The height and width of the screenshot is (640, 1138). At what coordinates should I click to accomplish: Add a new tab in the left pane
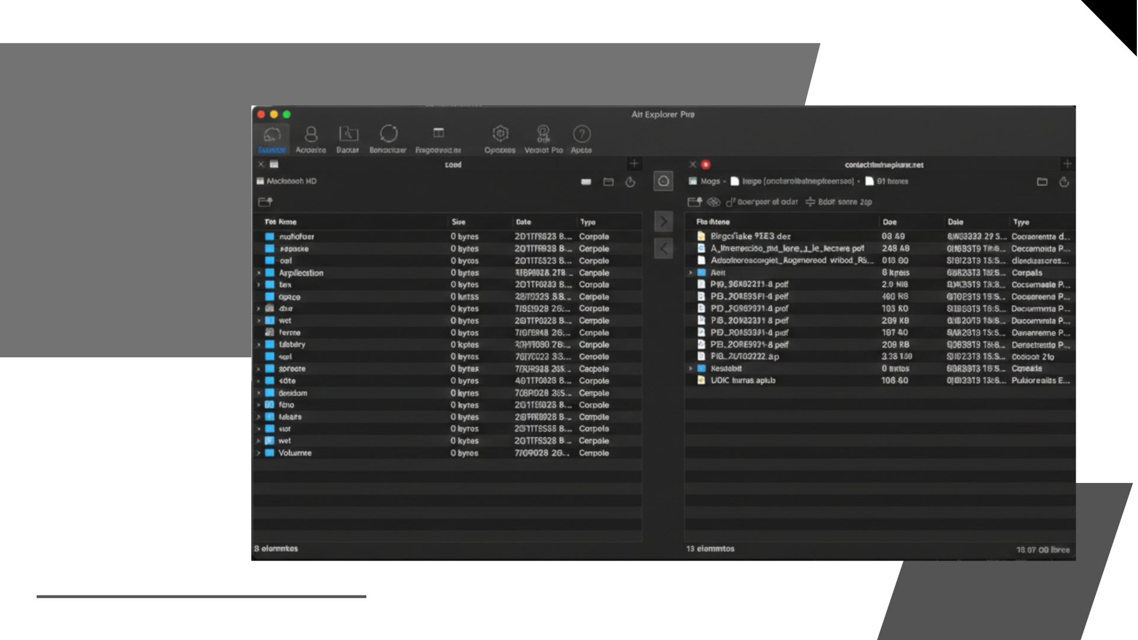click(x=634, y=164)
